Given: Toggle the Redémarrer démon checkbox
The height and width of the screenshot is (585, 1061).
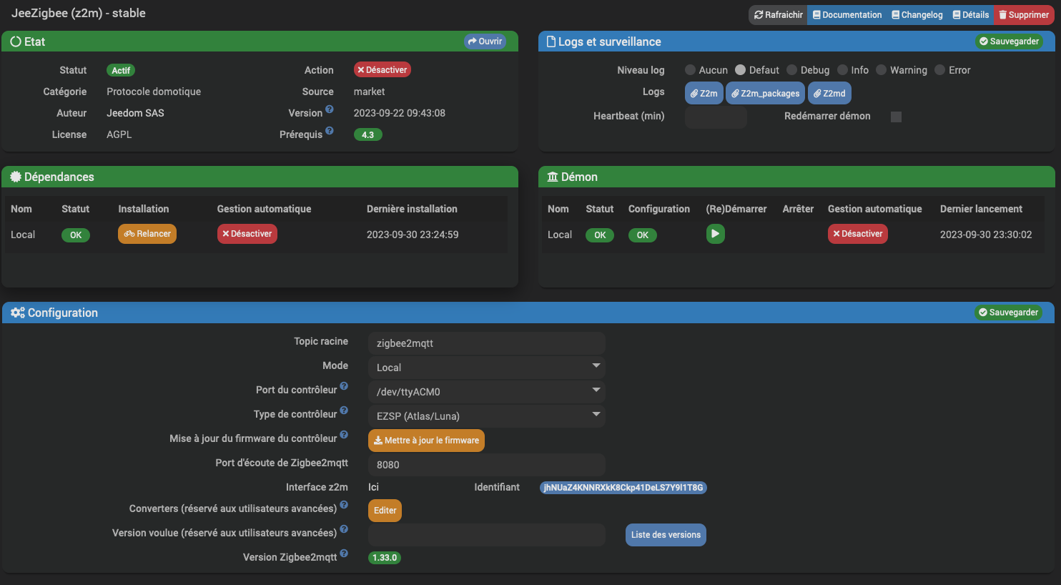Looking at the screenshot, I should [896, 117].
